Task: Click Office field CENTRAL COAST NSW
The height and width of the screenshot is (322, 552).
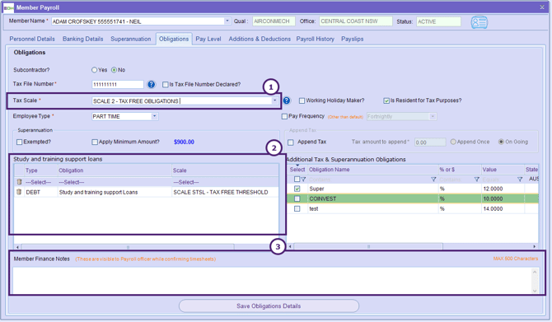Action: (356, 21)
